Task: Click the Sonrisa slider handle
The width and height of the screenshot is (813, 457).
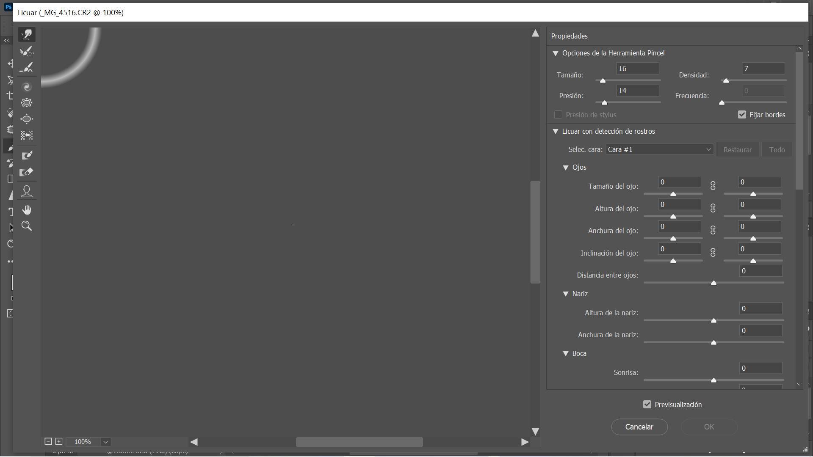Action: click(x=713, y=380)
